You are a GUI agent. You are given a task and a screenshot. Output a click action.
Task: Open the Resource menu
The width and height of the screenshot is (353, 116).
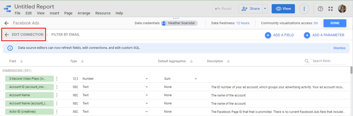103,13
